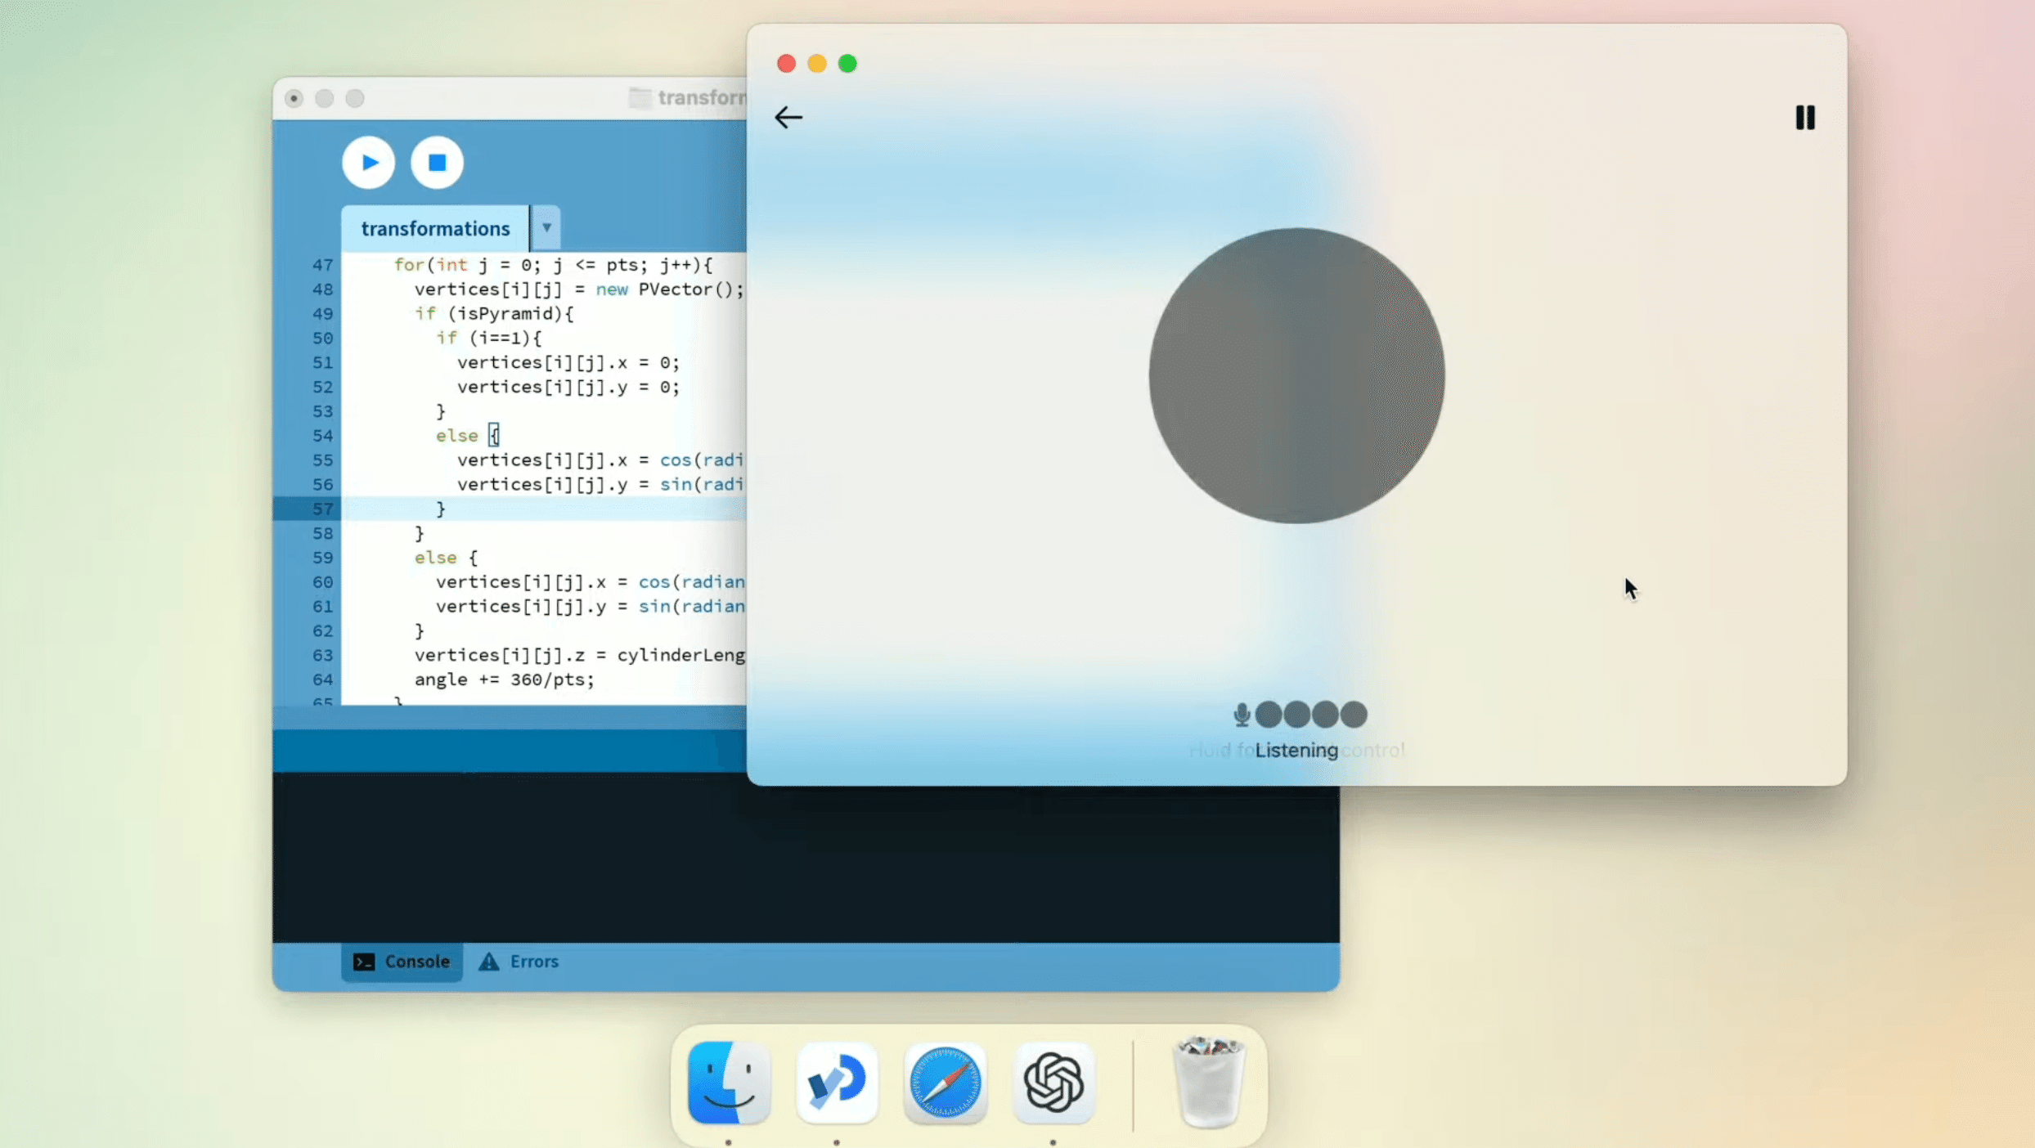Open the tab dropdown arrow beside transformations
This screenshot has width=2035, height=1148.
[x=546, y=227]
